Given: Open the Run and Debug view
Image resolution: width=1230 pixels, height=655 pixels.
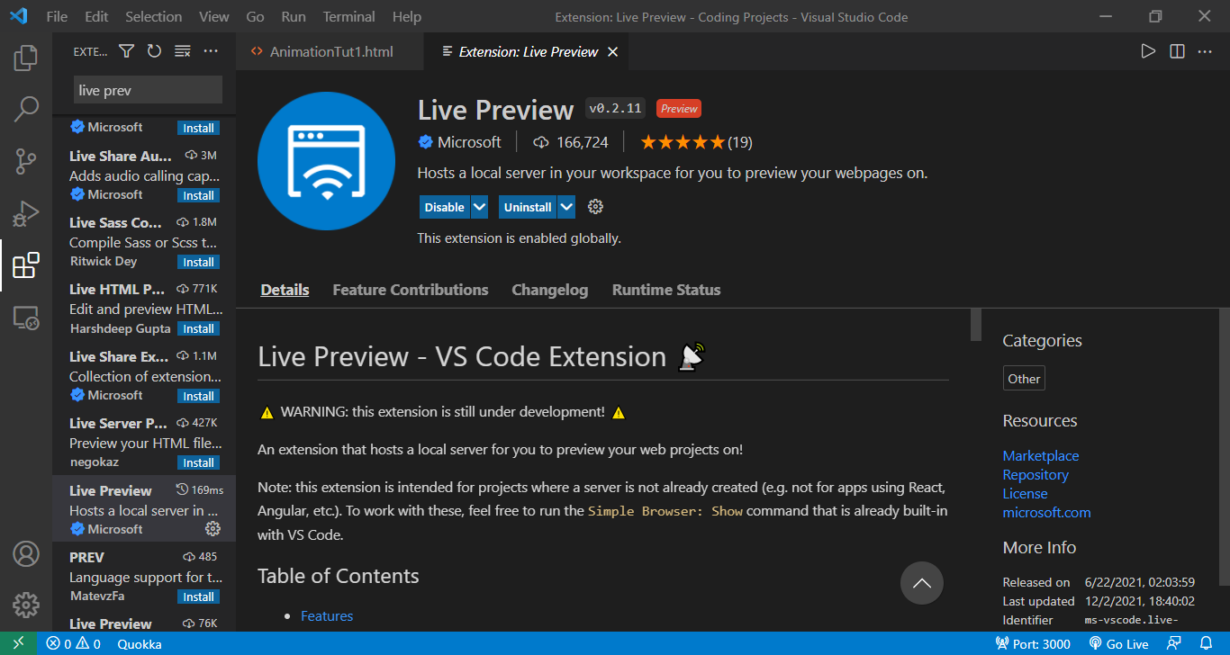Looking at the screenshot, I should click(x=26, y=214).
